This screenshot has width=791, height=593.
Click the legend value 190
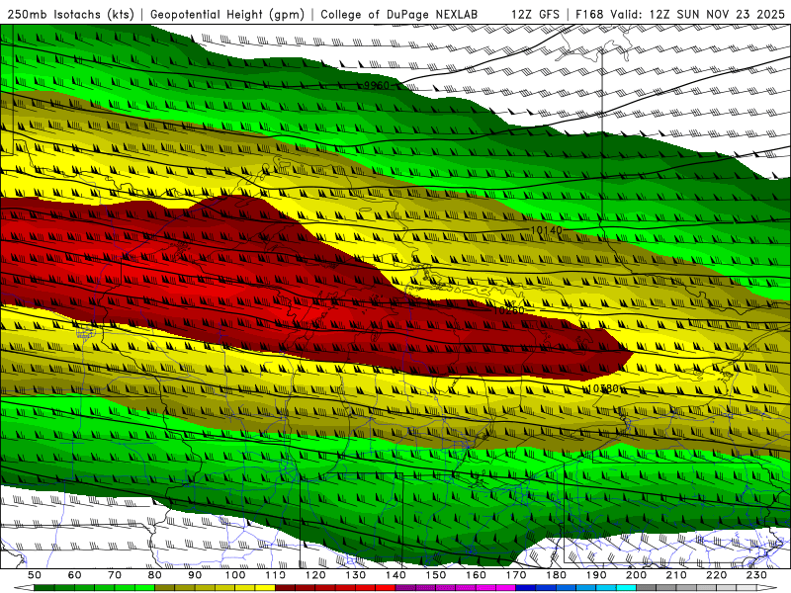(596, 575)
